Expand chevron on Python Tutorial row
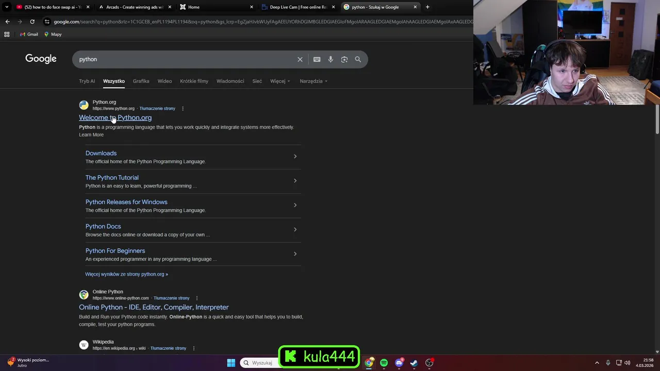Image resolution: width=660 pixels, height=371 pixels. pos(295,180)
